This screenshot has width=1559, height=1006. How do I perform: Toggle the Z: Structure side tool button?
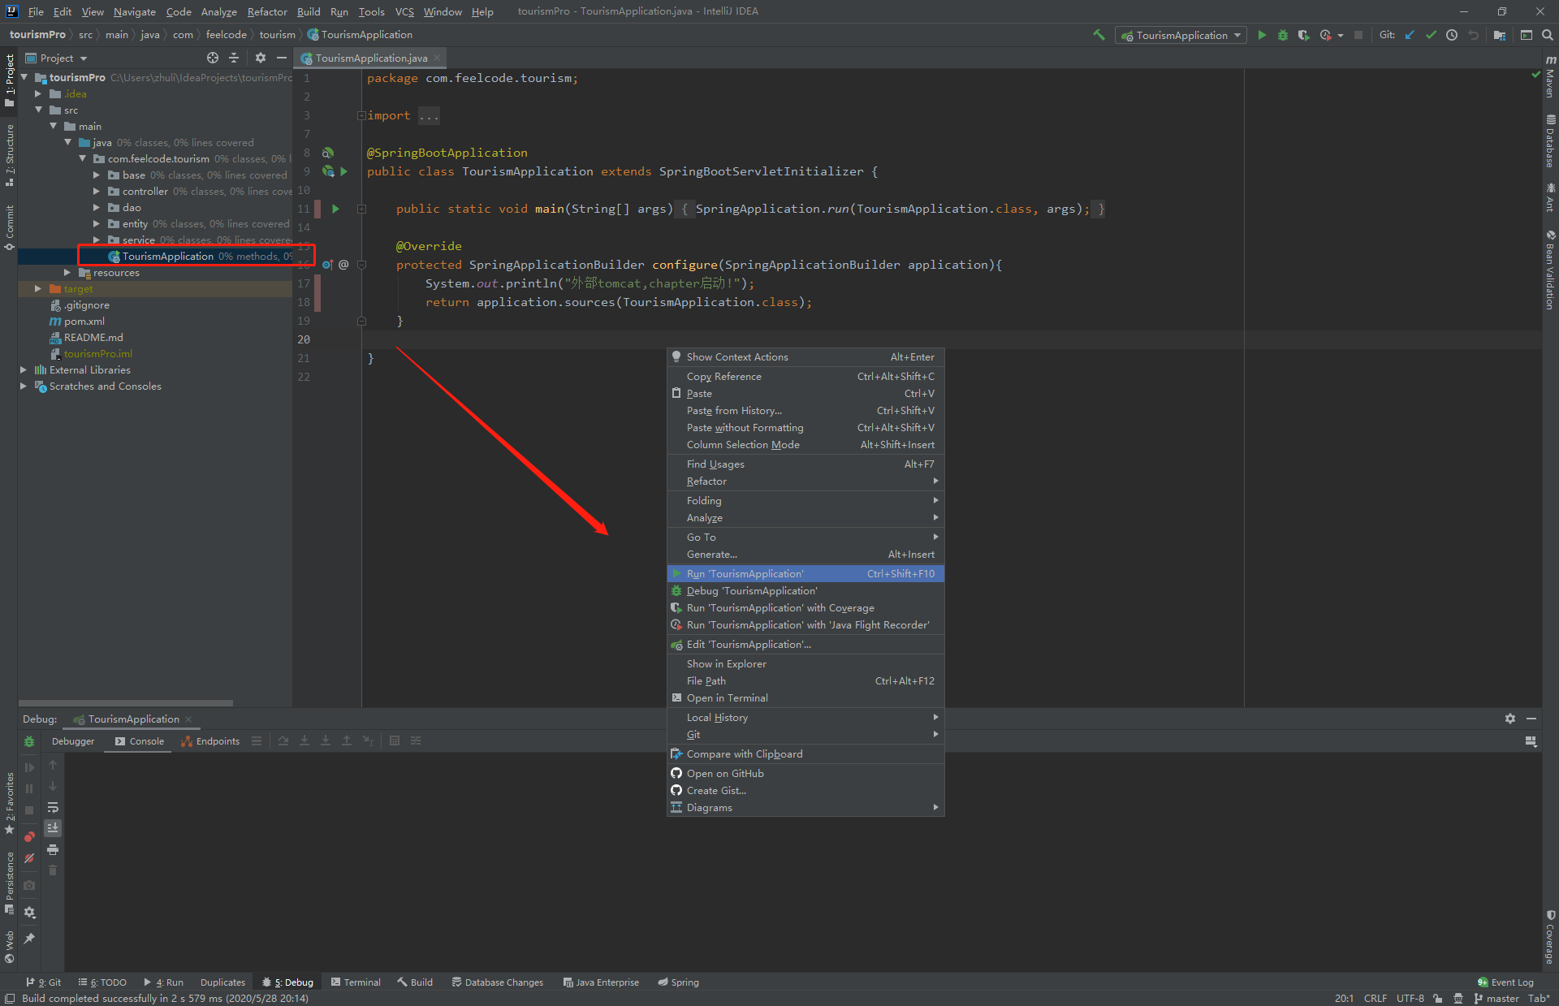tap(10, 154)
